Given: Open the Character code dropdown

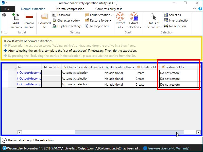Looking at the screenshot, I should pyautogui.click(x=66, y=21).
